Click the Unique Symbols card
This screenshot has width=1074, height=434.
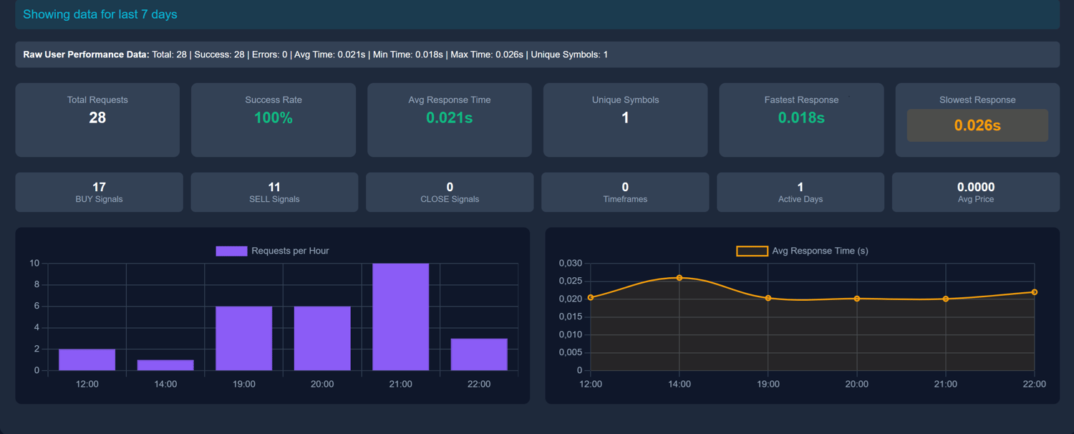[625, 120]
